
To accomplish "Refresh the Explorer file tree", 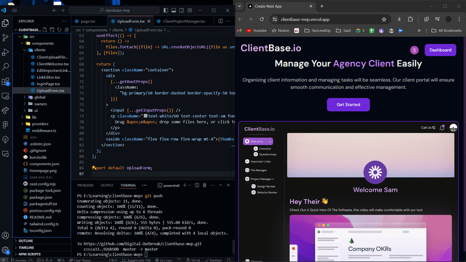I will coord(59,30).
